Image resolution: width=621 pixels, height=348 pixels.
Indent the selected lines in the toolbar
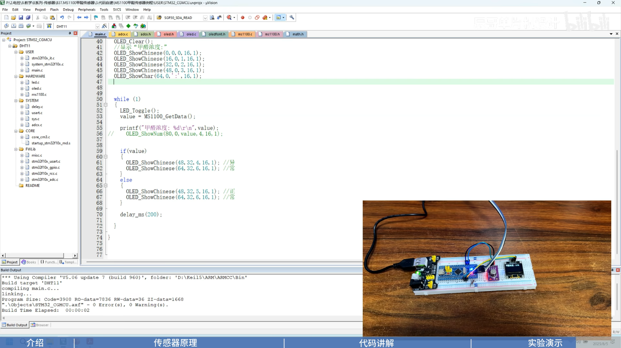click(128, 18)
